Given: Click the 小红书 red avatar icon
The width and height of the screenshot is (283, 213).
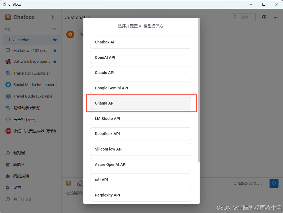Looking at the screenshot, I should click(x=8, y=131).
